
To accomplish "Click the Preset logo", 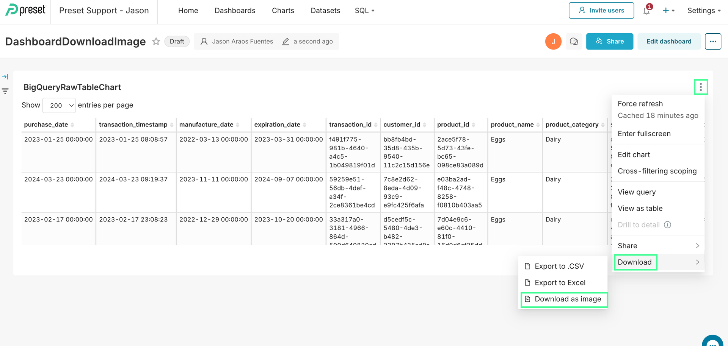I will (25, 10).
